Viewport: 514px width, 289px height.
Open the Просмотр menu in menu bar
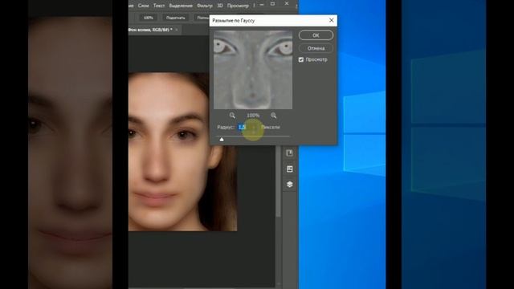(x=238, y=6)
